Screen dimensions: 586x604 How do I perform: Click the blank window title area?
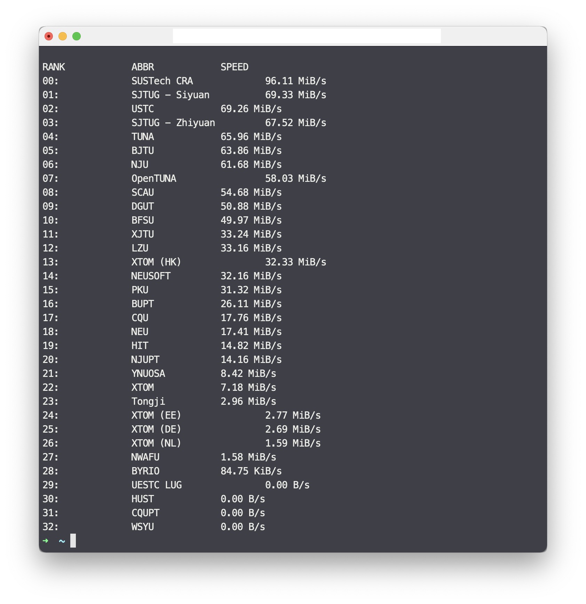pos(307,36)
